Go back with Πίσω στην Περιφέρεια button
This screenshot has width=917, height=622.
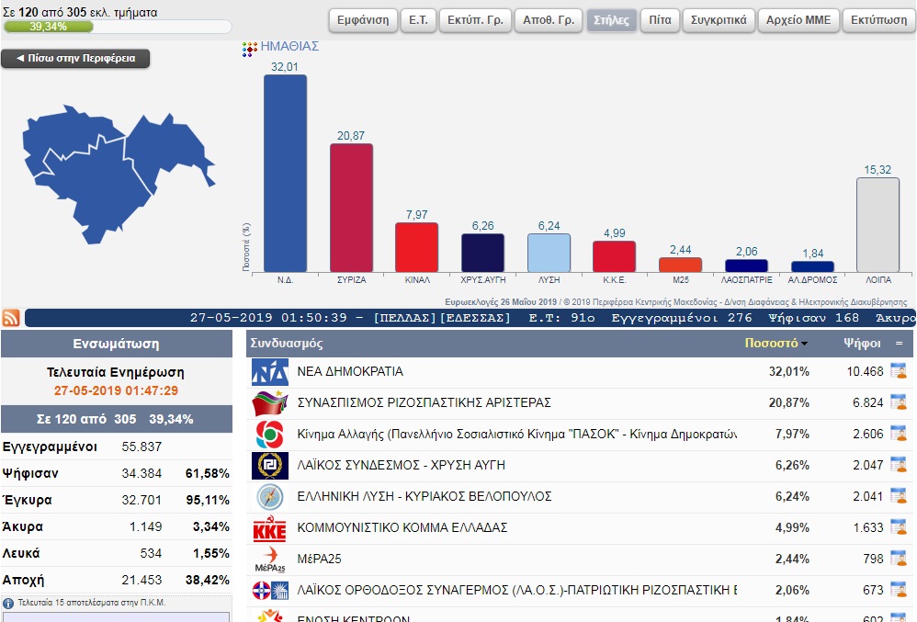(x=75, y=59)
